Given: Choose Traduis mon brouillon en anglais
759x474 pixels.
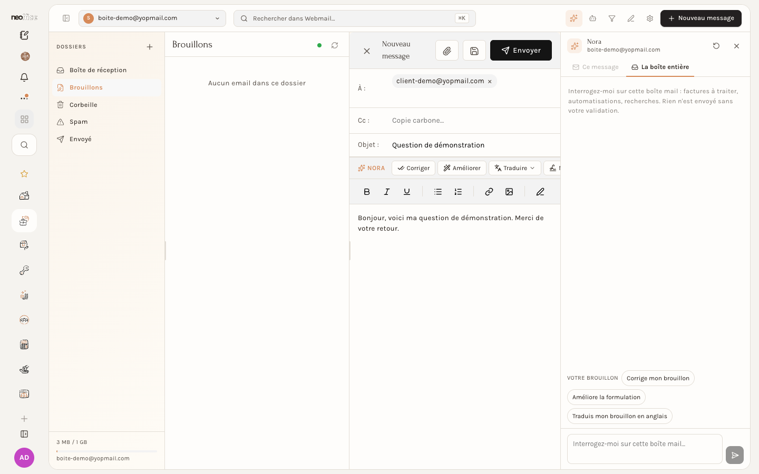Looking at the screenshot, I should (x=620, y=416).
